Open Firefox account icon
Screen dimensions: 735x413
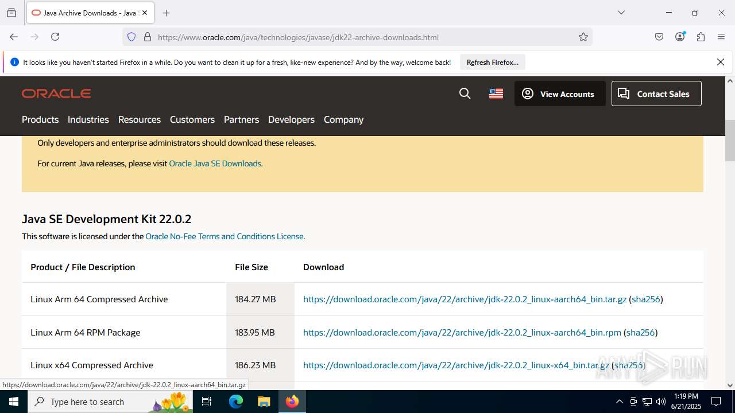click(x=680, y=37)
